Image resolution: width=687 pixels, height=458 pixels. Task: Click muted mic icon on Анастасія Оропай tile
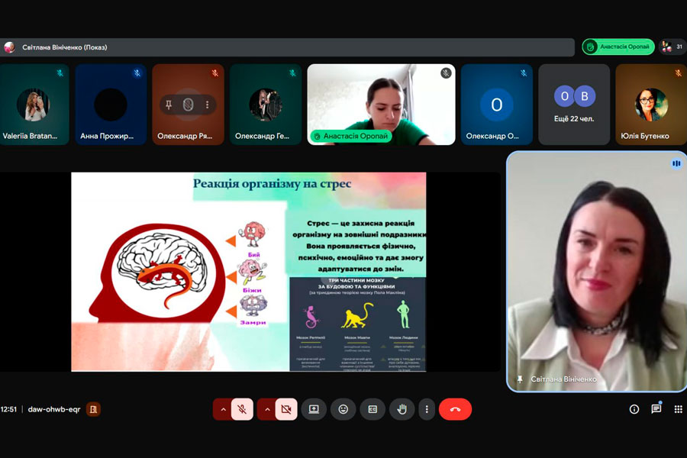tap(446, 73)
